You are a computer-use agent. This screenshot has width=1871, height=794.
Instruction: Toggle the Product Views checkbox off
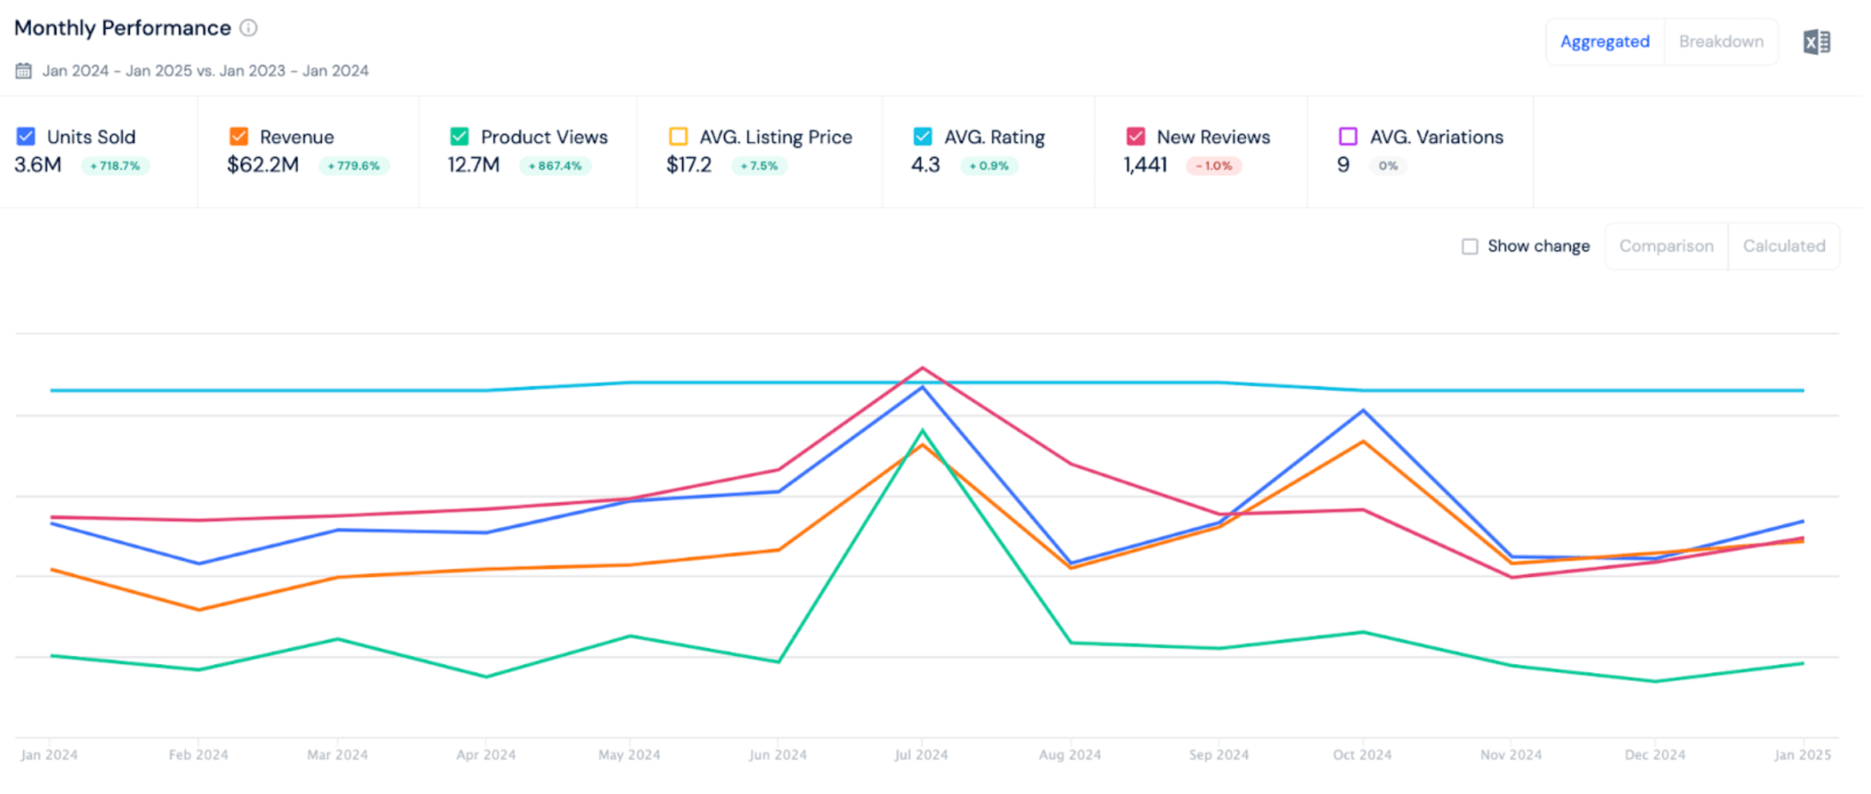(460, 136)
